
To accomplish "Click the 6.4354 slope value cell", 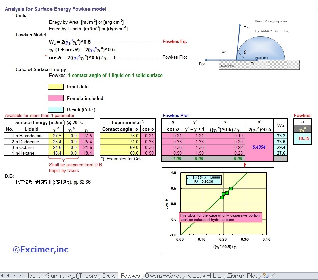I will (x=259, y=147).
